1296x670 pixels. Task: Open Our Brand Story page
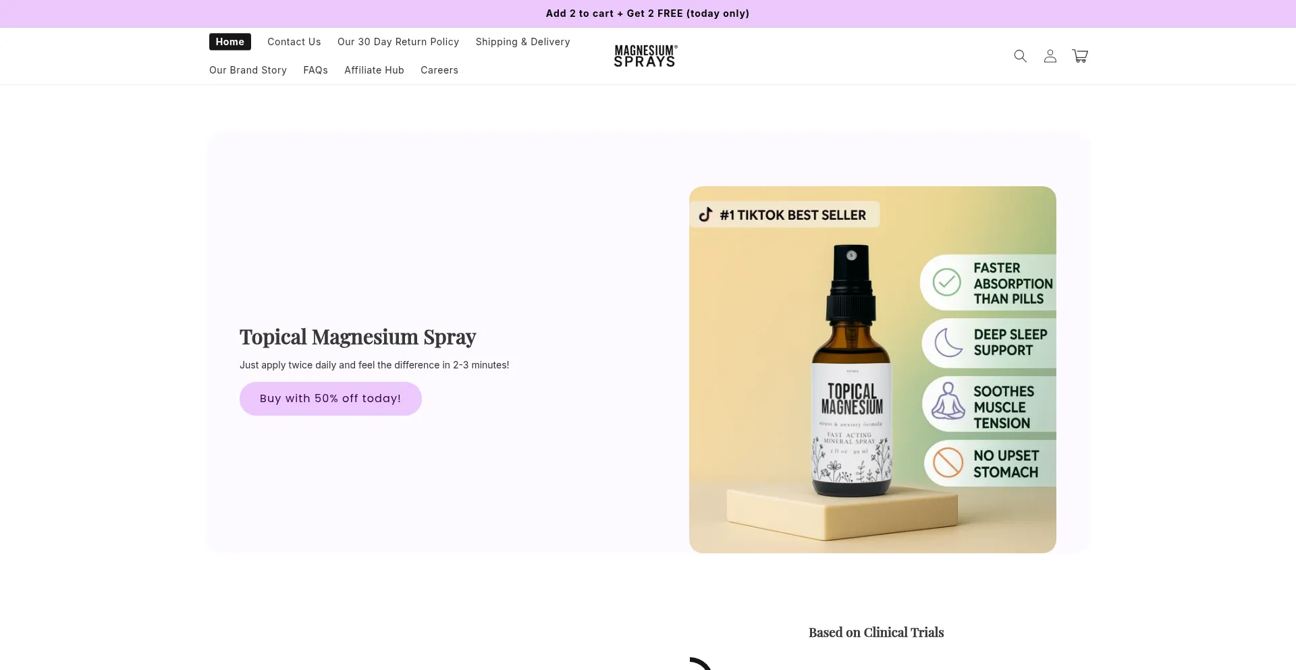(x=248, y=70)
